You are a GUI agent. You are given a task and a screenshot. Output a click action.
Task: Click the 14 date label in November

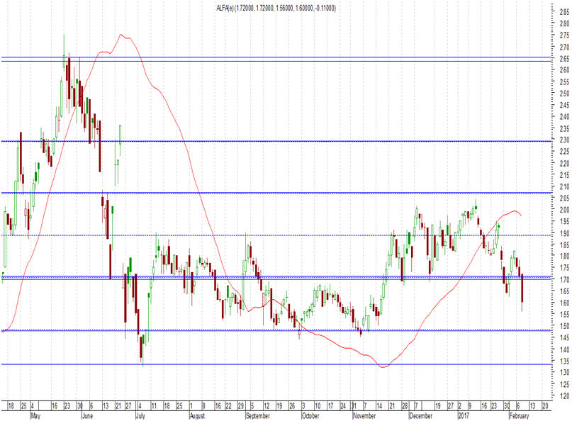379,406
